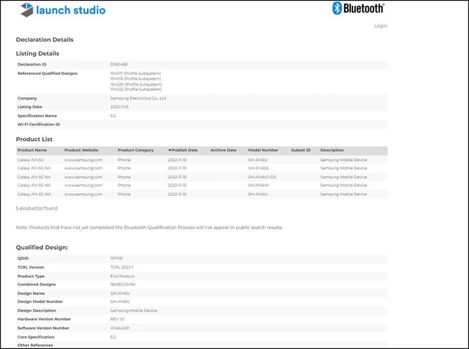Click the Qualified Design heading
The width and height of the screenshot is (469, 349).
42,248
